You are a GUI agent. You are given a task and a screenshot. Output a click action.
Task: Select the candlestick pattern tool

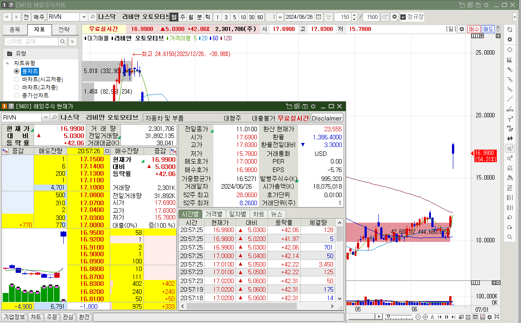point(510,138)
